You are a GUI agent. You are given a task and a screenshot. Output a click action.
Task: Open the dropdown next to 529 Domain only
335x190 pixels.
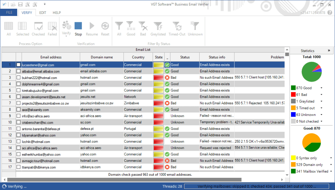[x=331, y=165]
